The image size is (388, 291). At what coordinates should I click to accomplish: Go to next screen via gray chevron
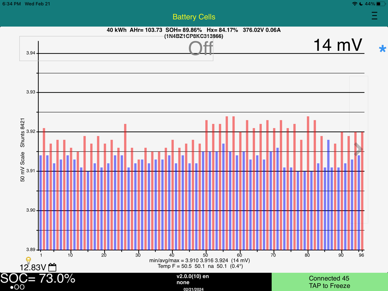point(359,149)
